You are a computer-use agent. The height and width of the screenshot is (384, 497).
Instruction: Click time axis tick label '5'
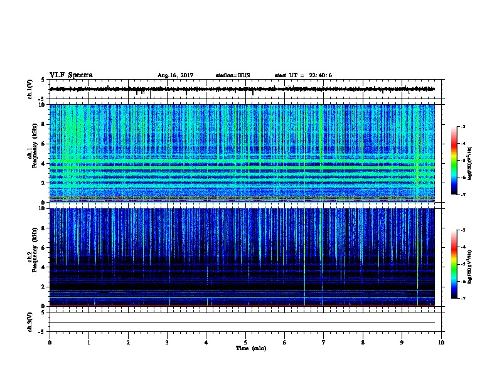point(245,342)
